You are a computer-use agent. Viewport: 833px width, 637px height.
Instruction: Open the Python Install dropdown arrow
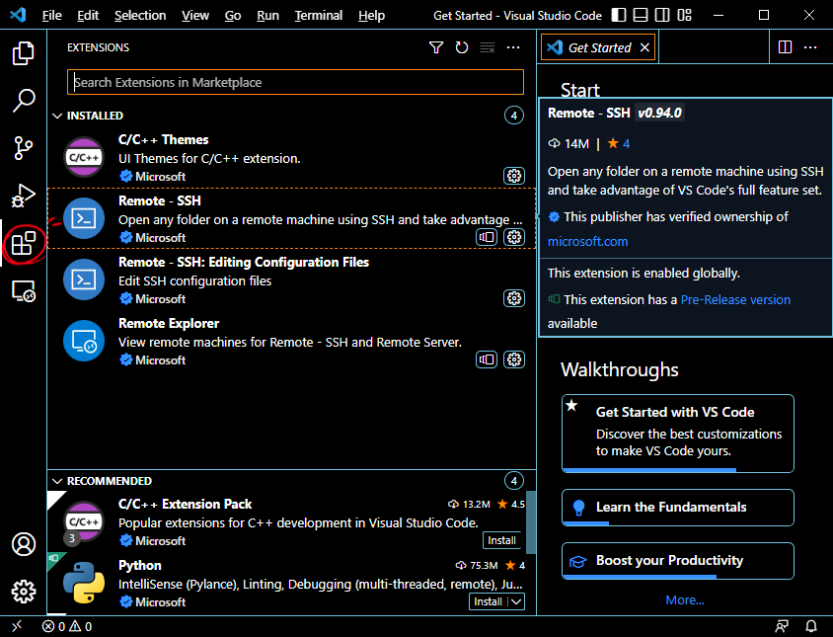click(516, 601)
